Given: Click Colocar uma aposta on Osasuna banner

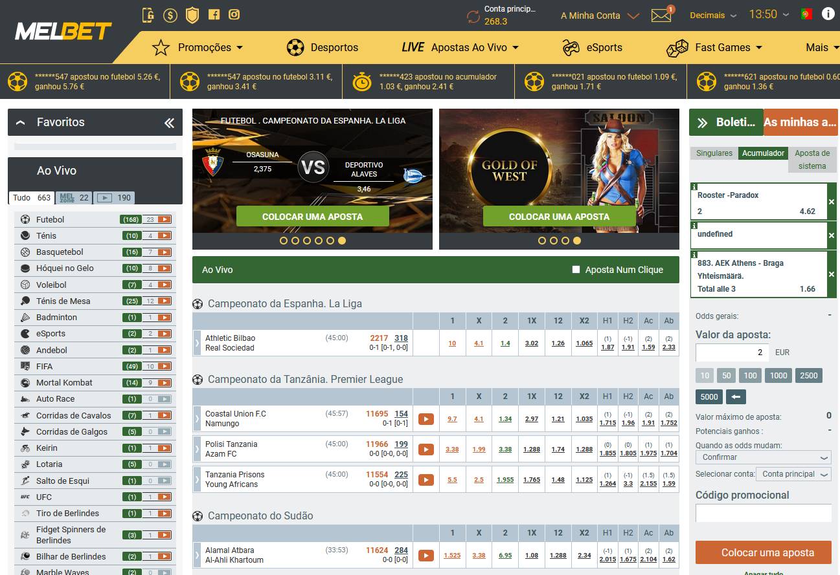Looking at the screenshot, I should tap(312, 217).
